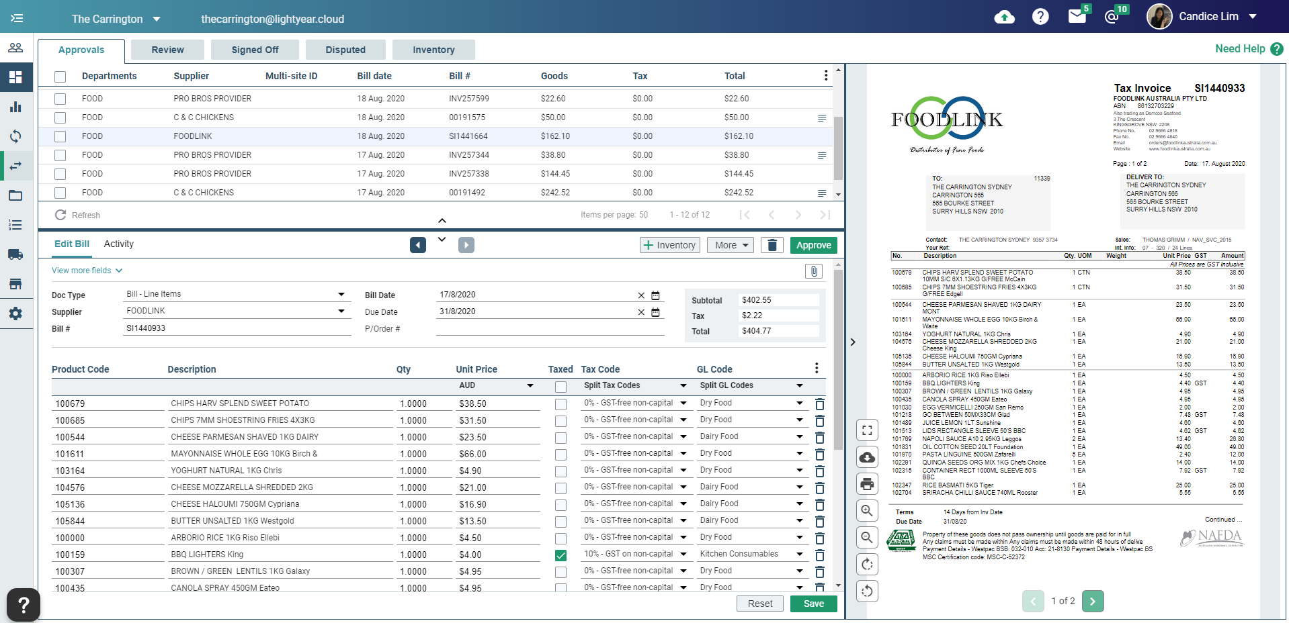The width and height of the screenshot is (1289, 623).
Task: Open The Carrington site dropdown
Action: tap(116, 19)
